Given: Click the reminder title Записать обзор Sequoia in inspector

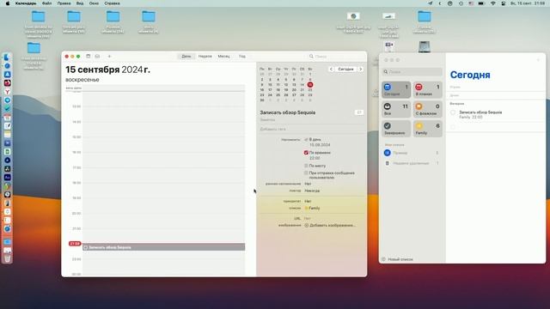Looking at the screenshot, I should coord(288,112).
